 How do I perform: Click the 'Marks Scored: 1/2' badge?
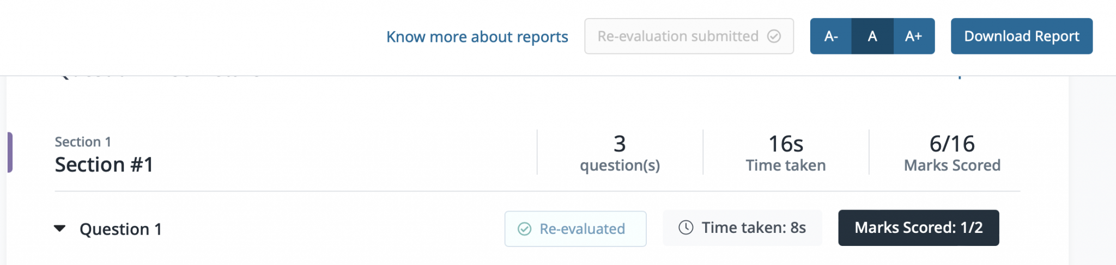[x=918, y=227]
